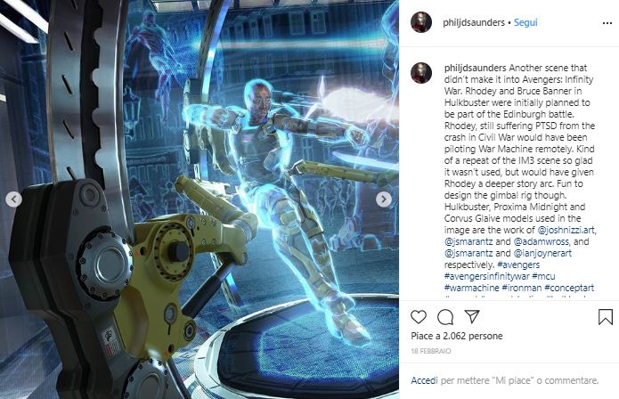Like the post with the heart icon
Viewport: 619px width, 399px height.
point(419,317)
